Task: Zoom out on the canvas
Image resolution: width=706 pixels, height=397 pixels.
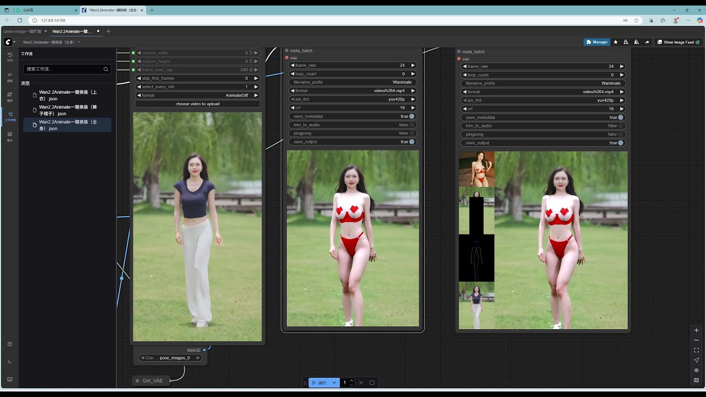Action: [696, 340]
